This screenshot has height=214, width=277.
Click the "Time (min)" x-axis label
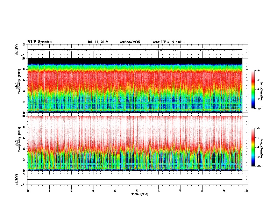click(x=140, y=194)
